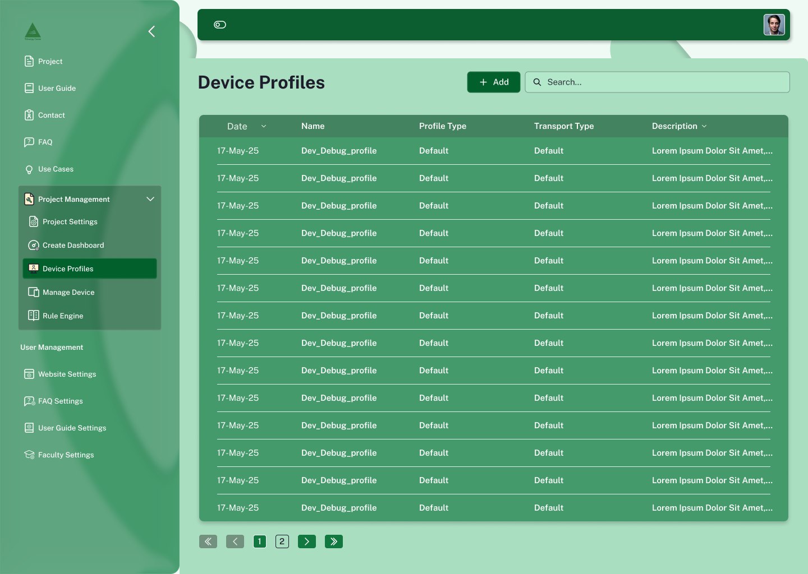
Task: Collapse sidebar with left chevron
Action: (x=151, y=31)
